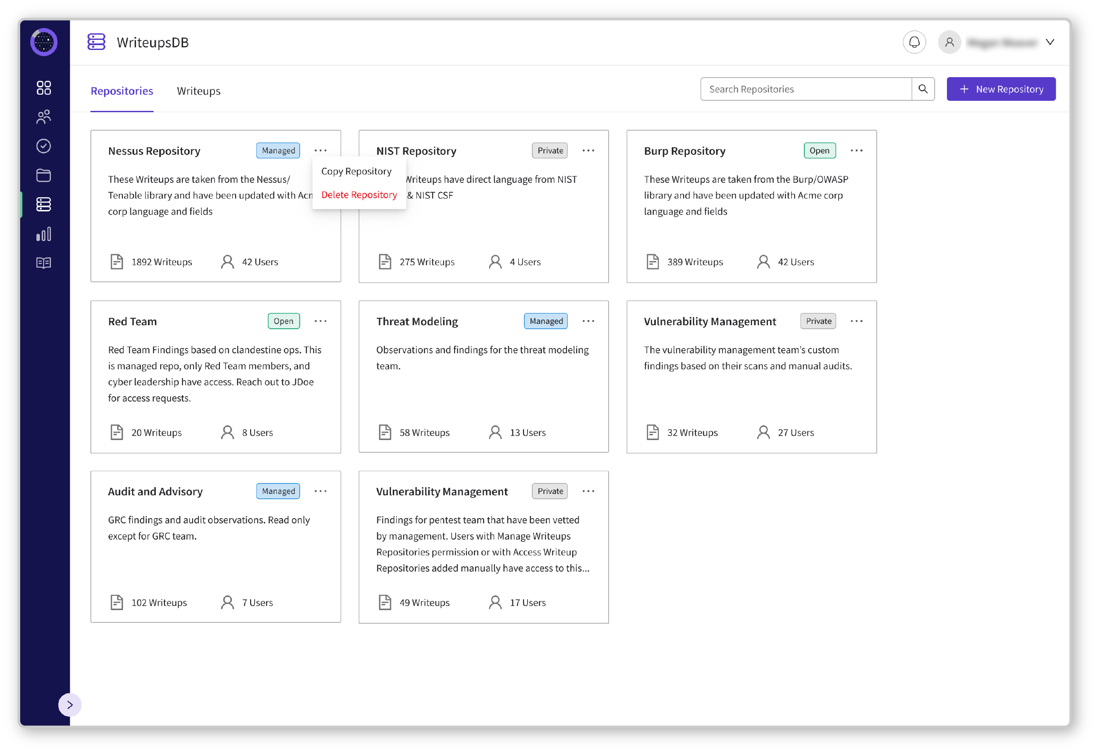Image resolution: width=1097 pixels, height=753 pixels.
Task: Open the bar chart analytics icon in sidebar
Action: pos(44,234)
